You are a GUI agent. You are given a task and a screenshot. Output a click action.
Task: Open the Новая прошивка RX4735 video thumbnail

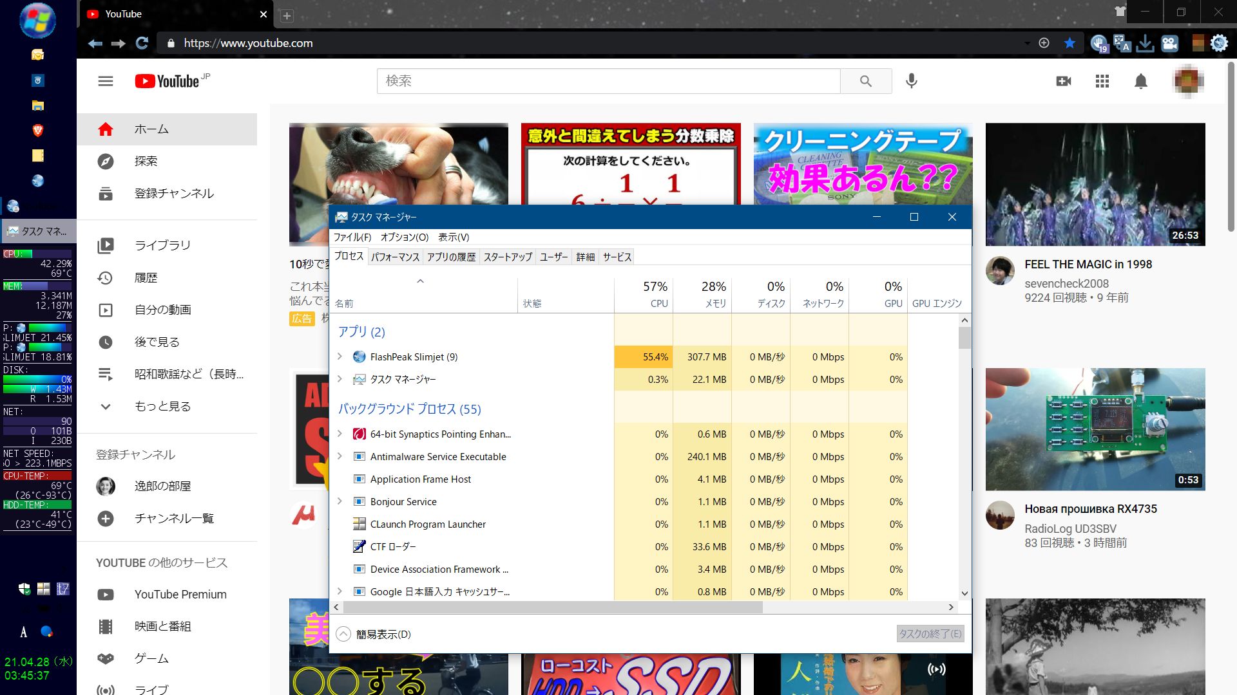[x=1095, y=429]
